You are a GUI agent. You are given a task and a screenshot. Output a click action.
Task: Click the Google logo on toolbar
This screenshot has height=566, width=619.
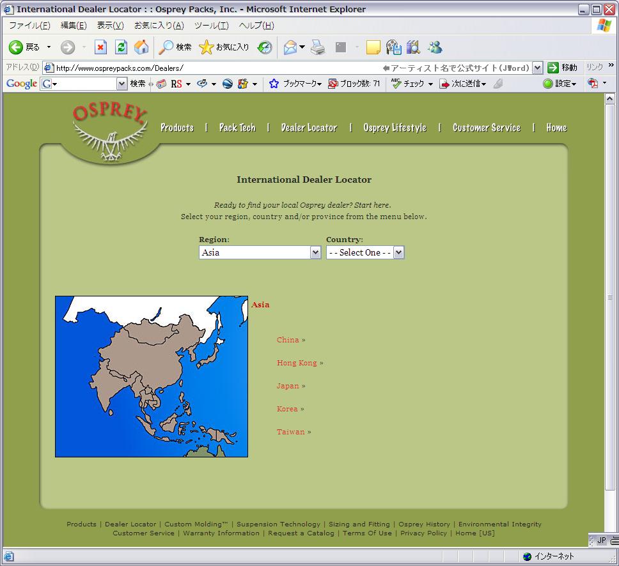22,84
